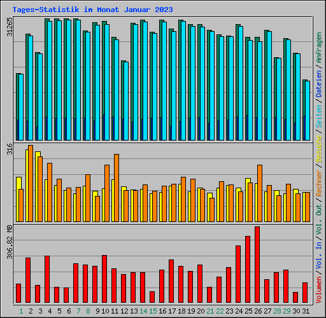The width and height of the screenshot is (326, 318).
Task: Click the yellow Besuche bar for day 3
Action: [x=36, y=186]
